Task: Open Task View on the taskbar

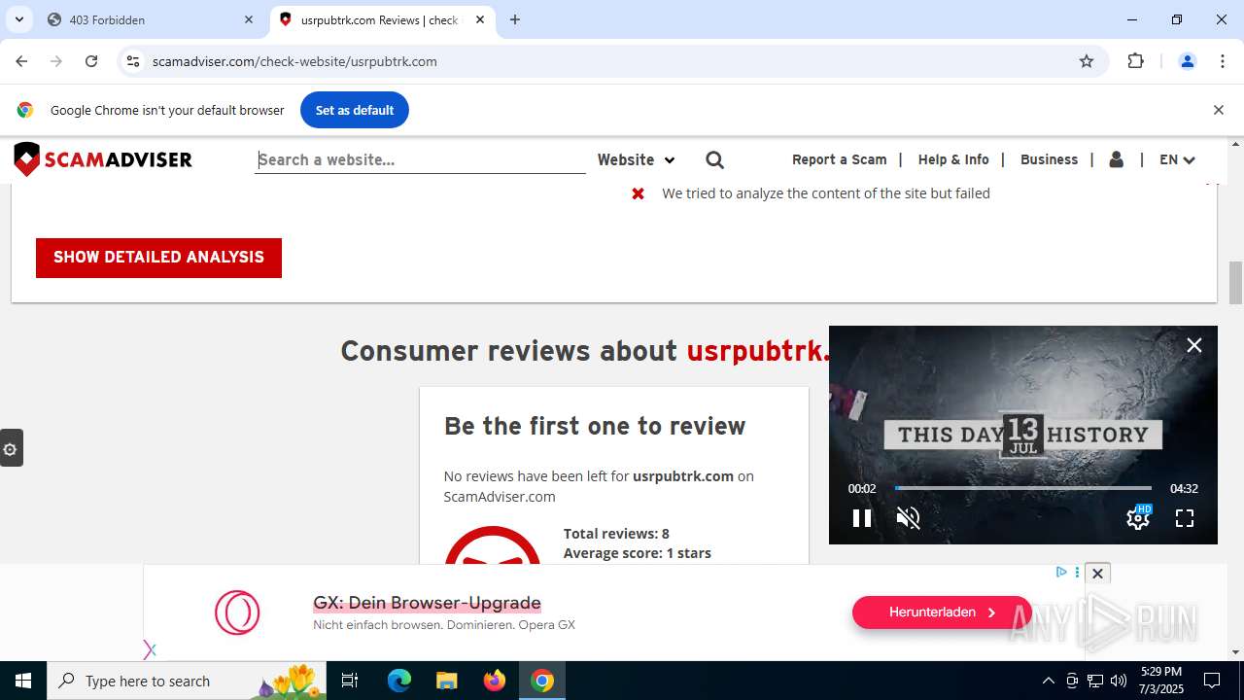Action: 350,681
